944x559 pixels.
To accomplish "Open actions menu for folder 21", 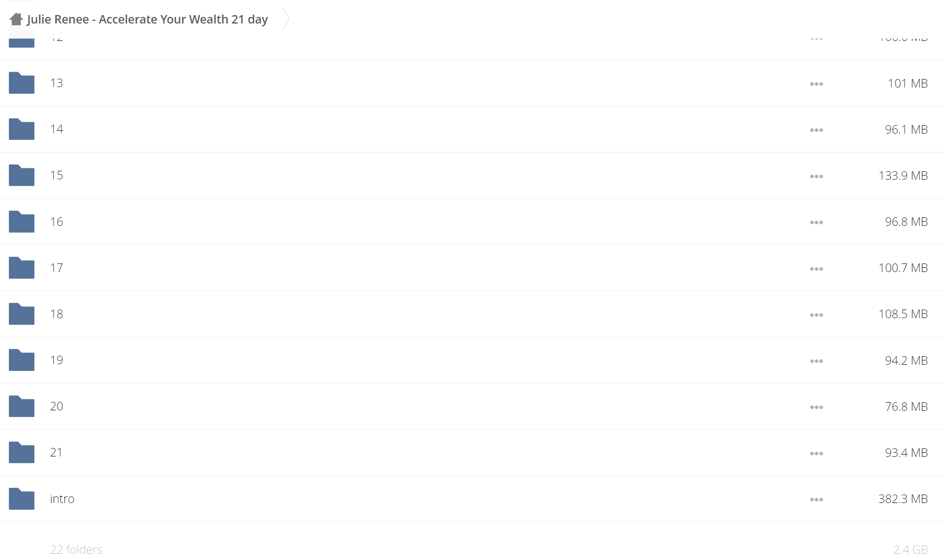I will (816, 453).
